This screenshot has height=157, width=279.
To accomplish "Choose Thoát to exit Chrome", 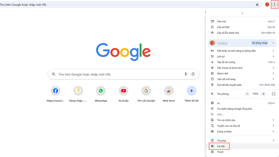I will point(242,152).
